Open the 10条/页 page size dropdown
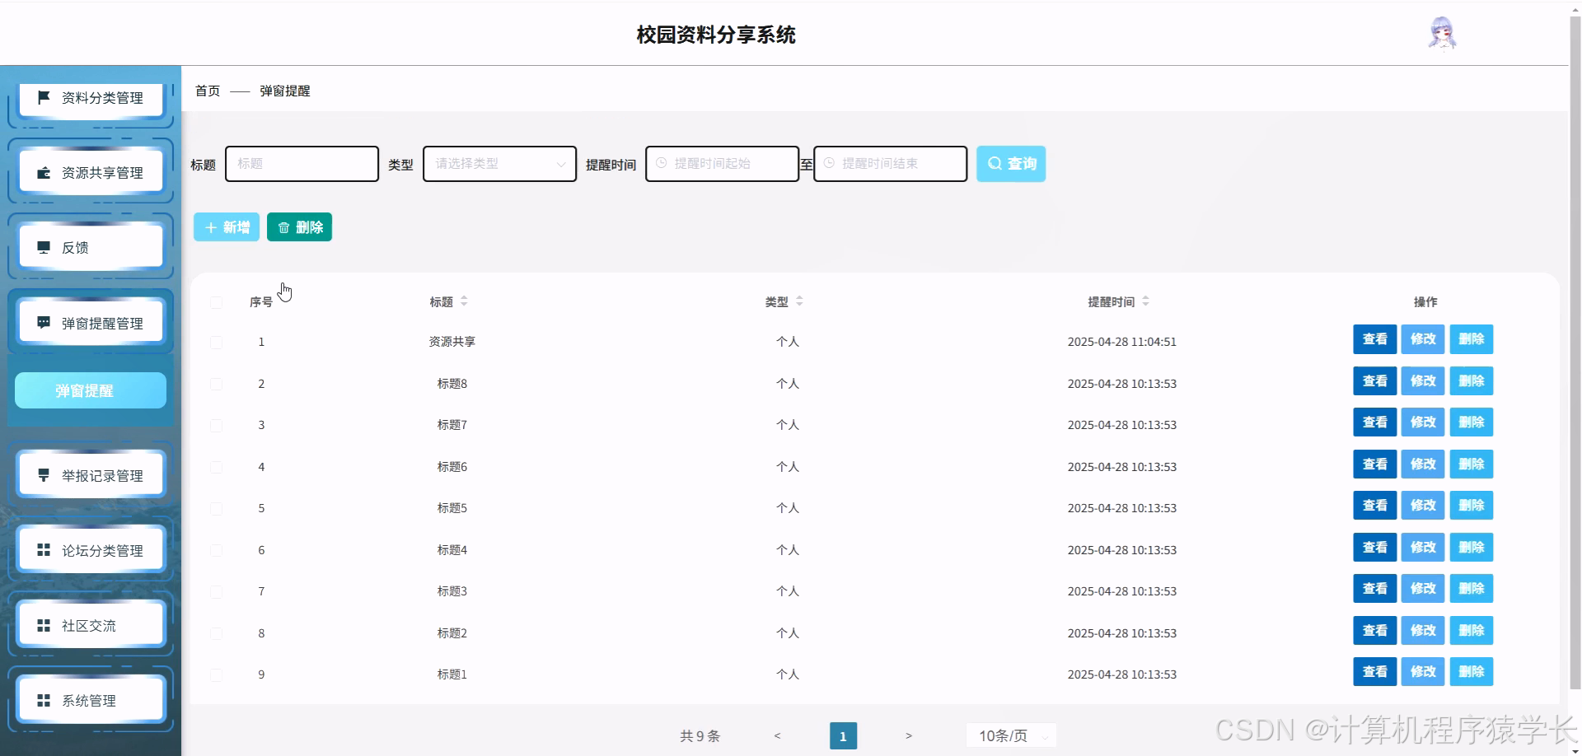This screenshot has height=756, width=1582. [1011, 735]
